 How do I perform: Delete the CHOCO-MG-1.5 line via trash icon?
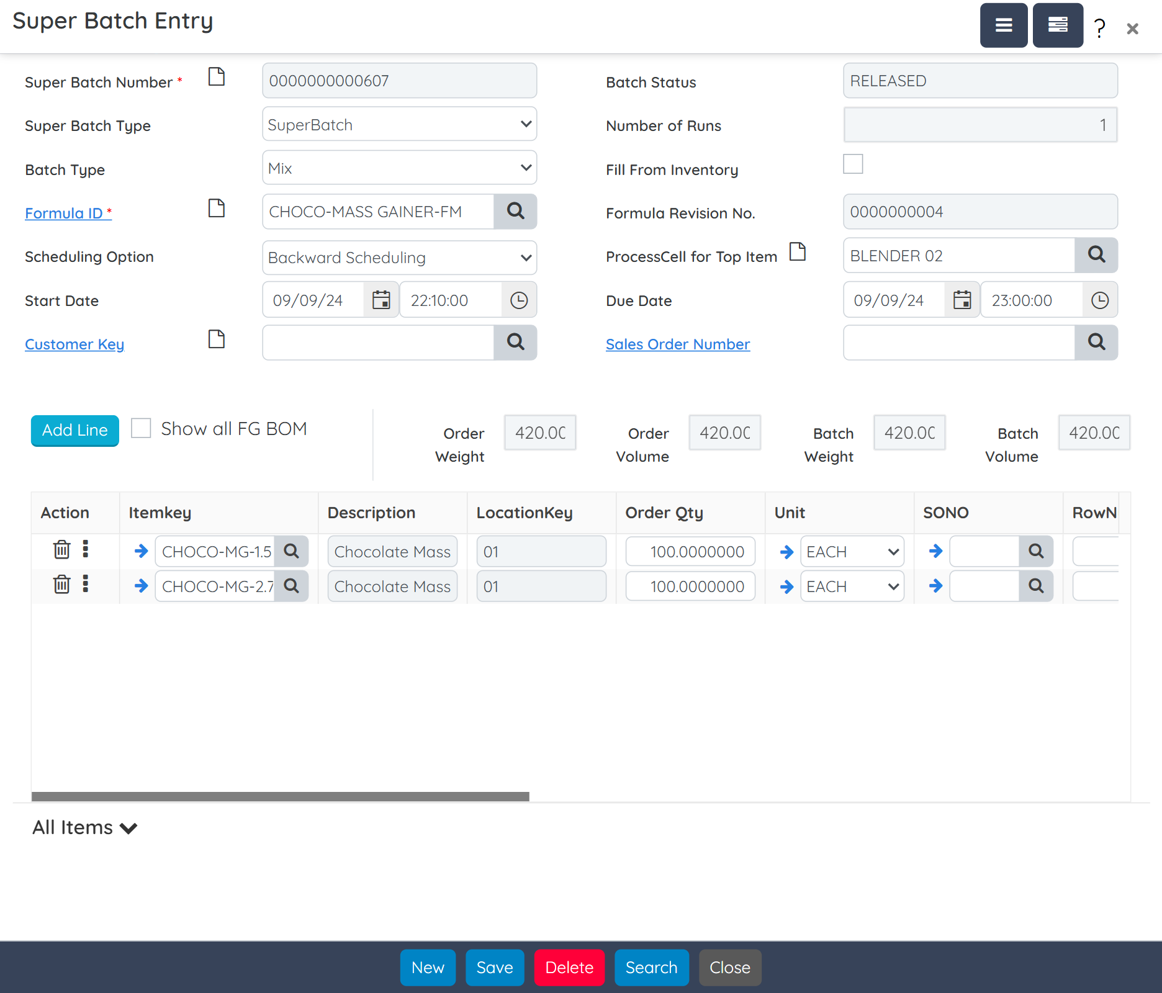pos(61,550)
